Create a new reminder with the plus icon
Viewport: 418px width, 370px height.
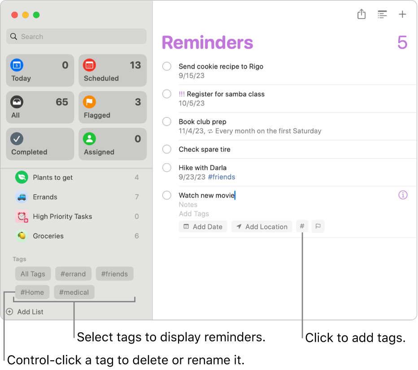pos(403,14)
